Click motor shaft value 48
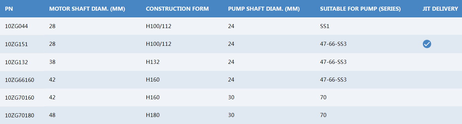 pos(52,115)
